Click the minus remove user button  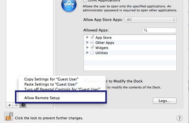[x=16, y=105]
